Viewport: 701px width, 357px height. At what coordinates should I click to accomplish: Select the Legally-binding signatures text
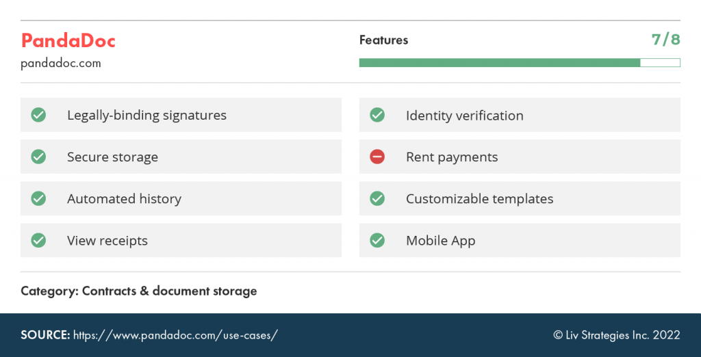pyautogui.click(x=146, y=116)
